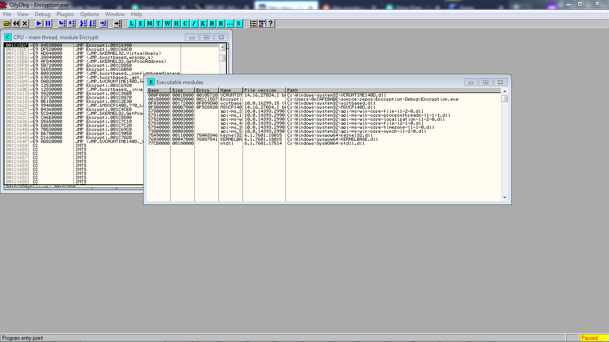Open the Call stack via K icon
The height and width of the screenshot is (342, 609).
pos(203,24)
